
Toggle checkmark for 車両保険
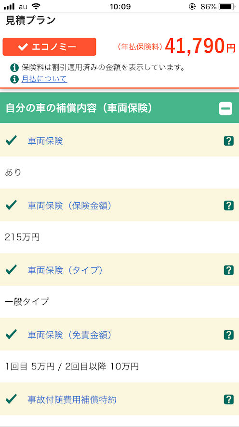[x=11, y=141]
